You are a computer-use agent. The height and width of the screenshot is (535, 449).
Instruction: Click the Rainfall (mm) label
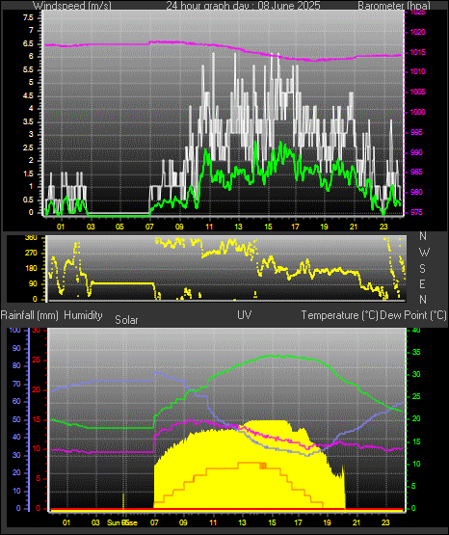click(x=29, y=315)
